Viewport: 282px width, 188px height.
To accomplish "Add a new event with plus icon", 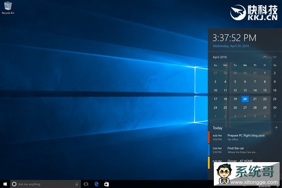I will (x=276, y=127).
